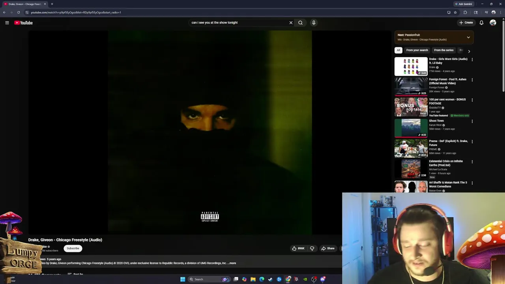The image size is (505, 284).
Task: Like the video with thumbs up
Action: [x=298, y=248]
